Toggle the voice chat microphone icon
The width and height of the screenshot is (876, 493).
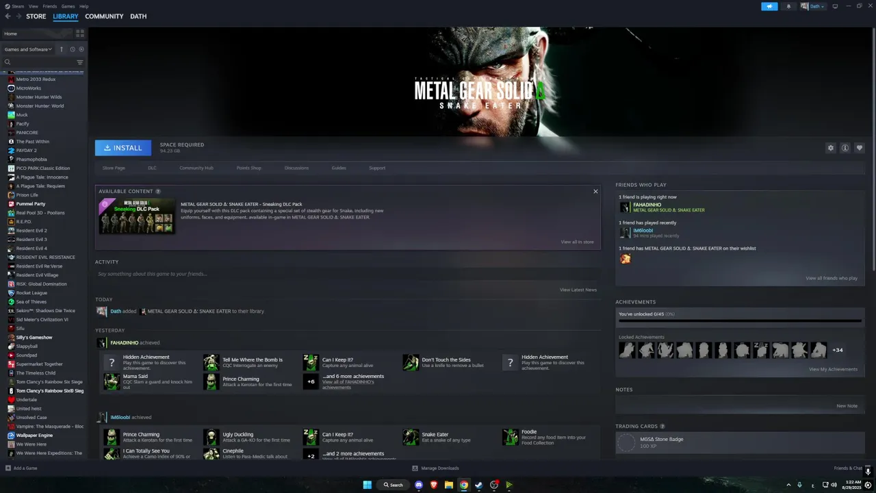[x=868, y=471]
